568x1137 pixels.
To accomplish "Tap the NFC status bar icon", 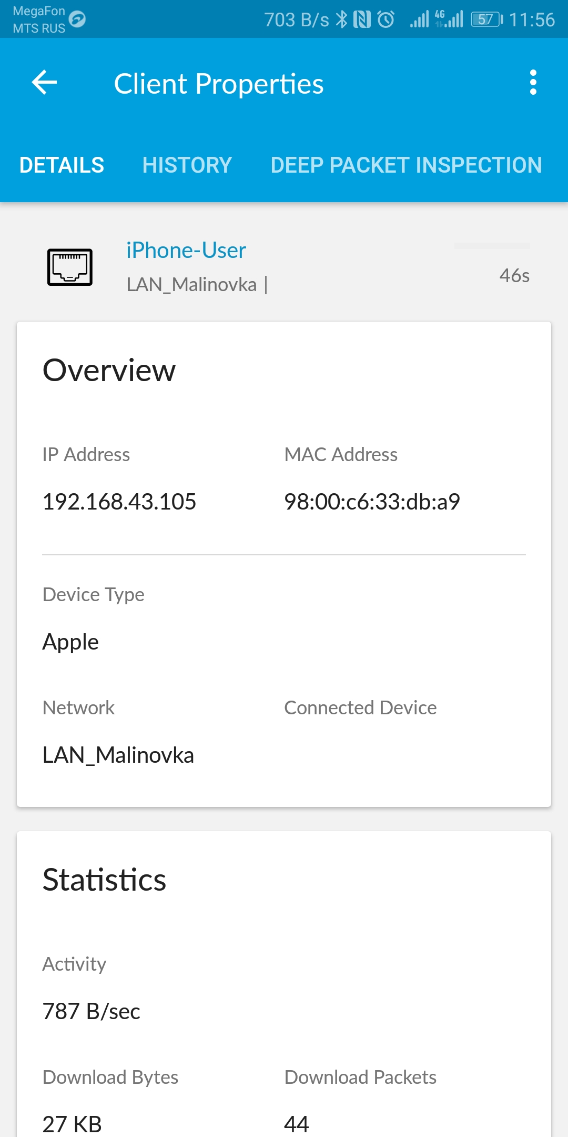I will [362, 19].
